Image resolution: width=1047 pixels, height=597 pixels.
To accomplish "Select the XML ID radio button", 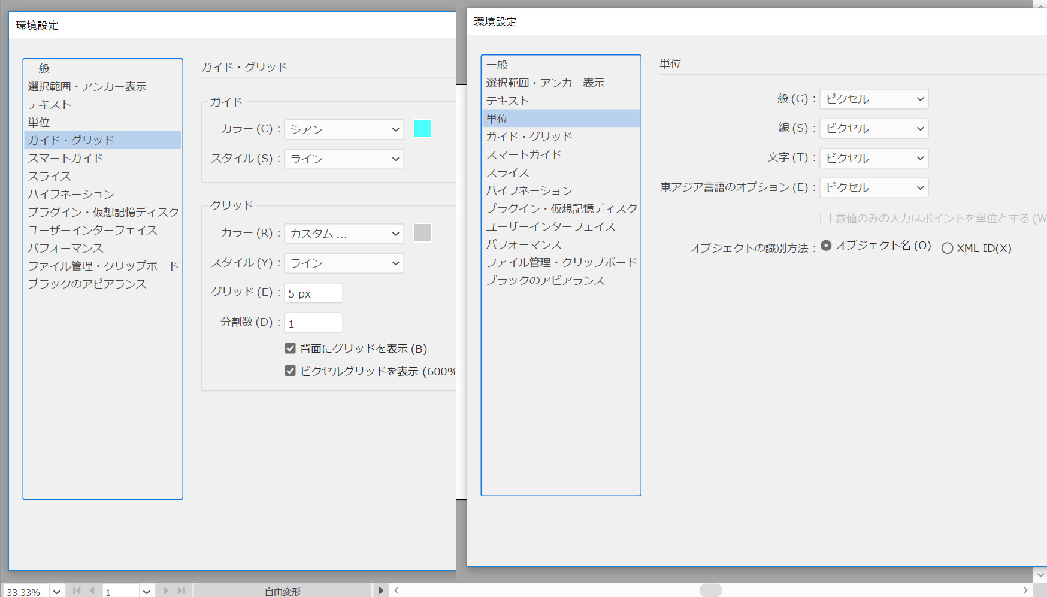I will click(x=947, y=248).
